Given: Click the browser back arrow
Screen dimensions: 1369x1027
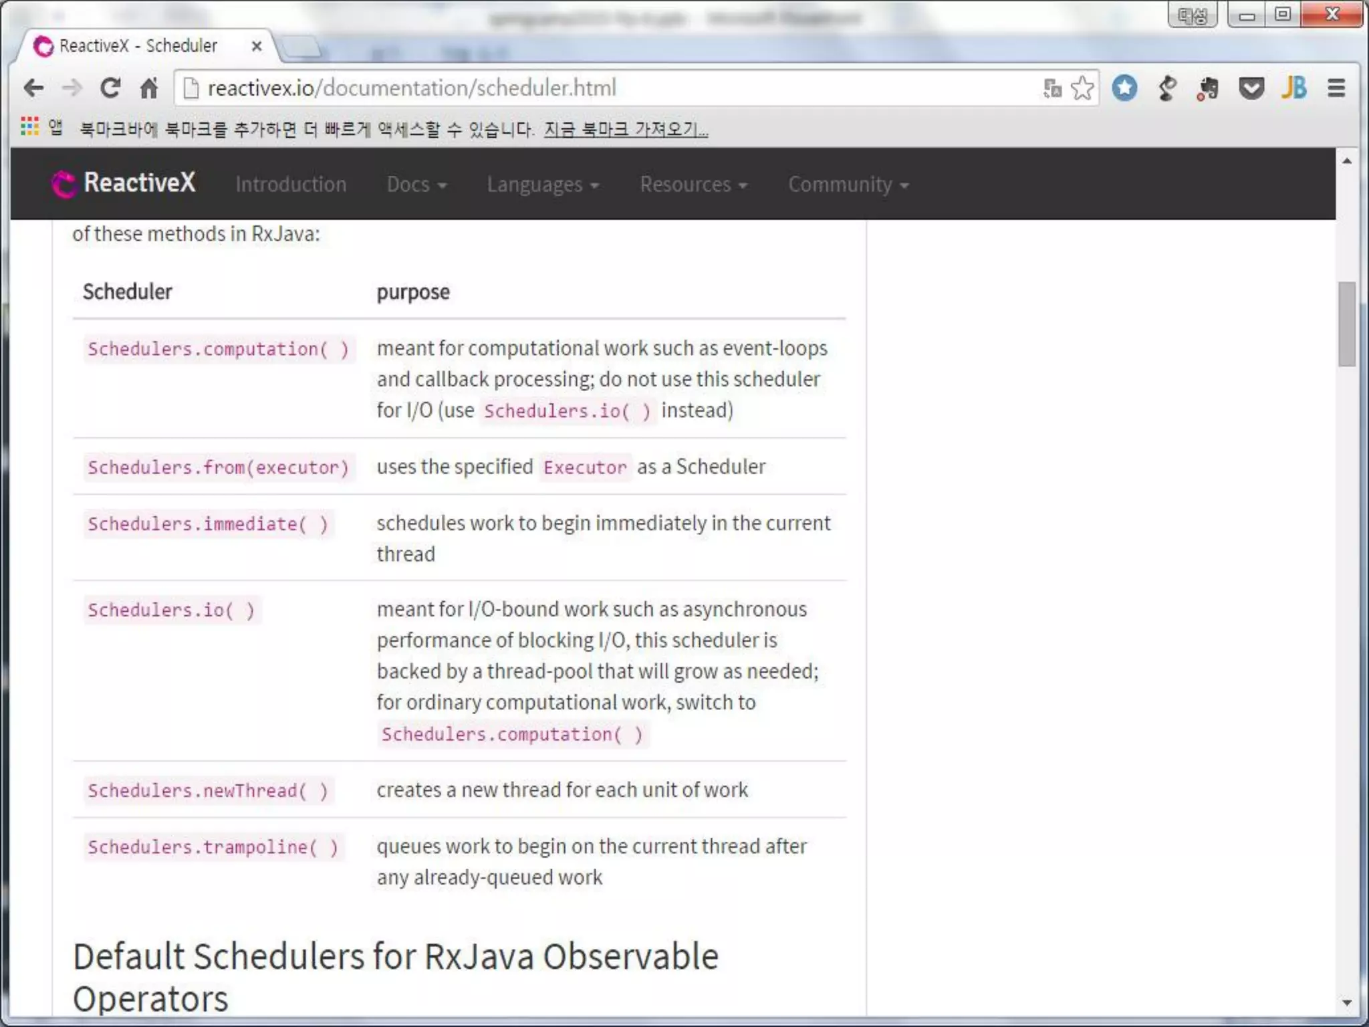Looking at the screenshot, I should 33,88.
